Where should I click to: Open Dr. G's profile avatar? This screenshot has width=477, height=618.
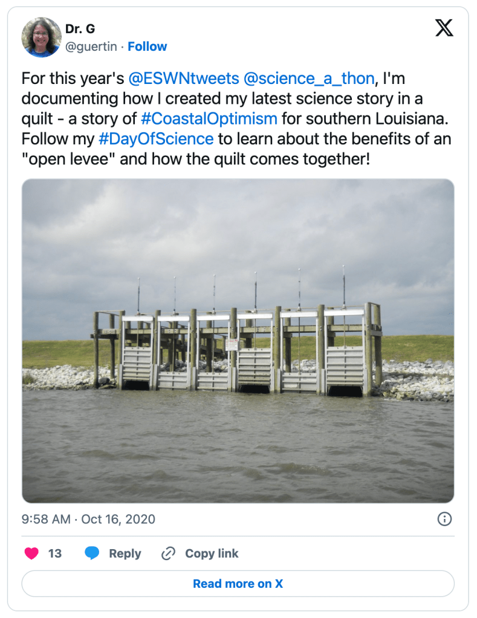point(42,37)
